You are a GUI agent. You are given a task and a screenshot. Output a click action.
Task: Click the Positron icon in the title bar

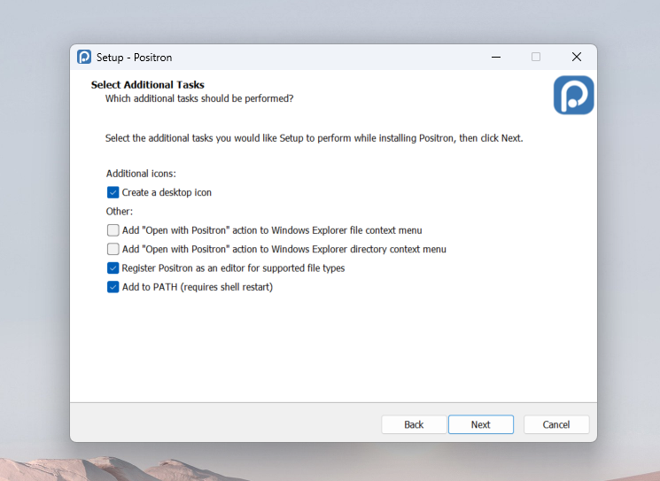[x=84, y=57]
